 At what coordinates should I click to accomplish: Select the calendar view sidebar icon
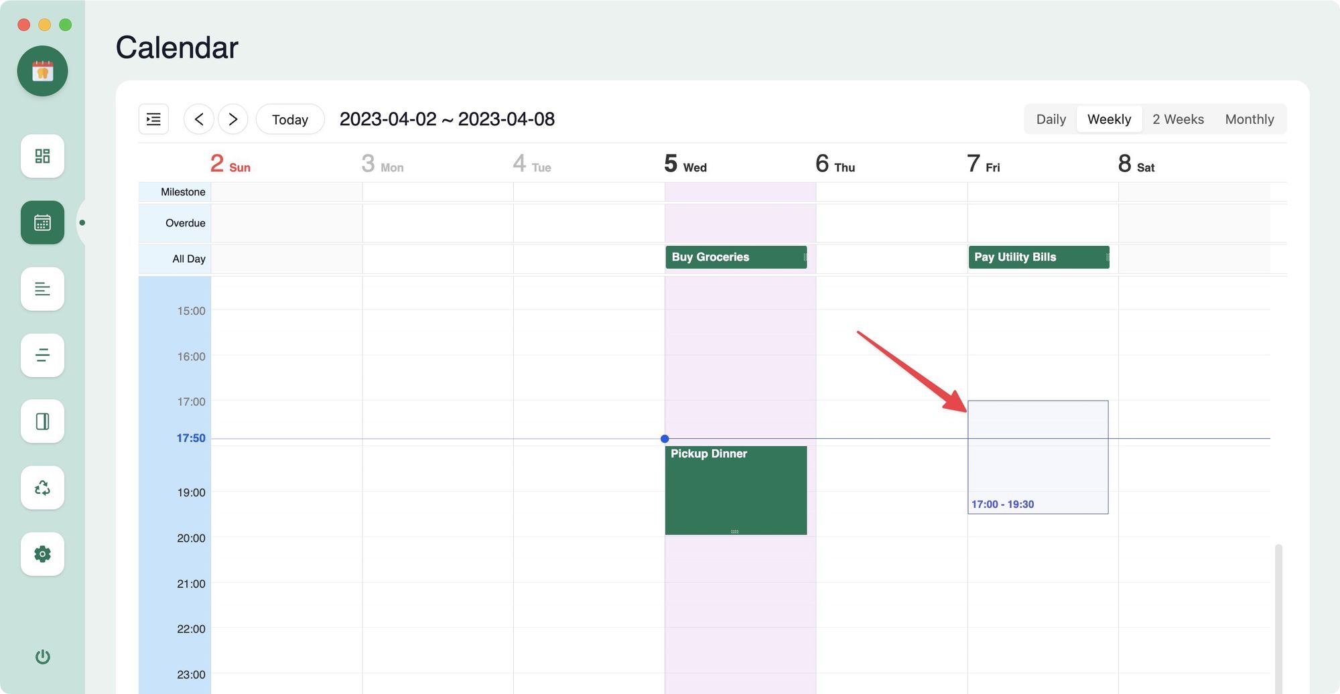(x=42, y=222)
